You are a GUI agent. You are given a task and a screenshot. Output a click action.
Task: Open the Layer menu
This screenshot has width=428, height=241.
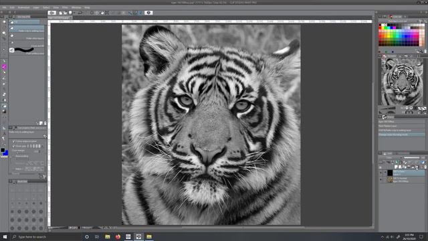pos(36,7)
